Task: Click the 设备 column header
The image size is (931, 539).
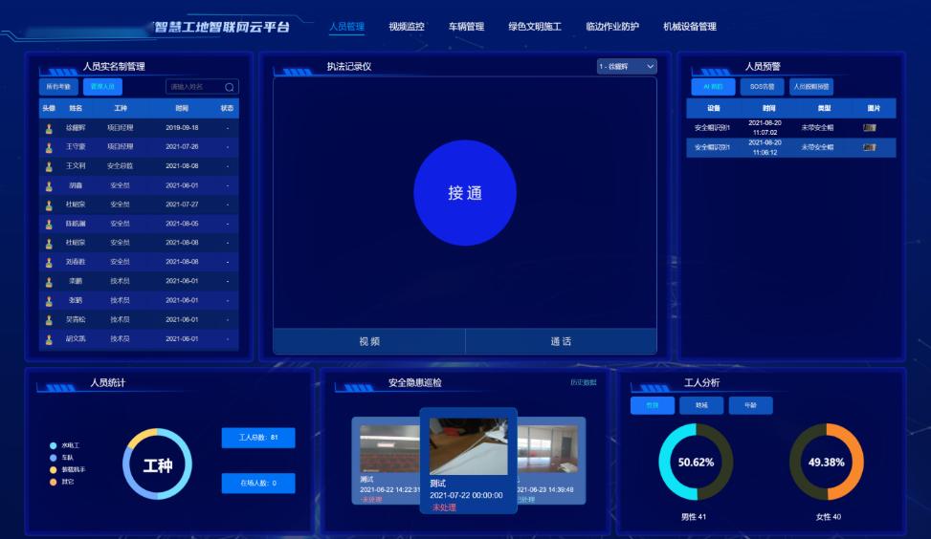Action: [x=714, y=109]
